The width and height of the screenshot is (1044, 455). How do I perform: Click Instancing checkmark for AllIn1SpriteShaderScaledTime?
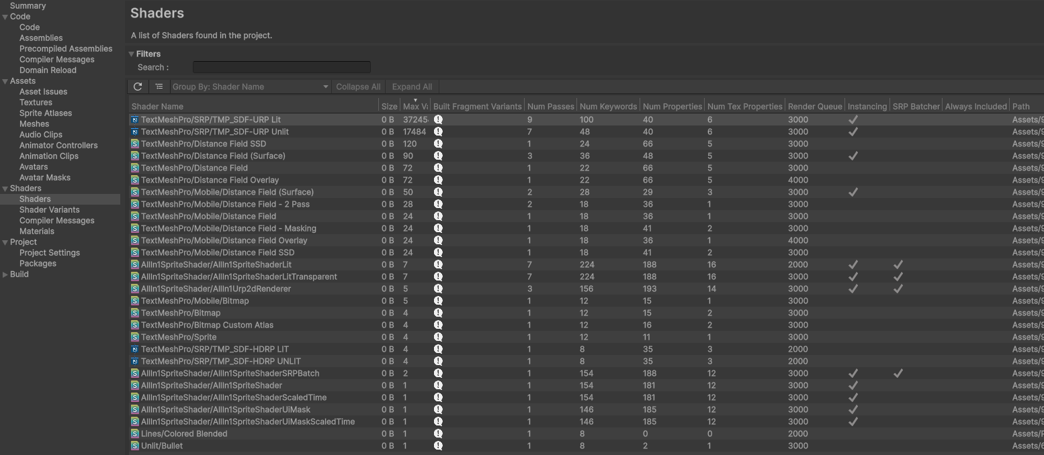click(x=853, y=397)
